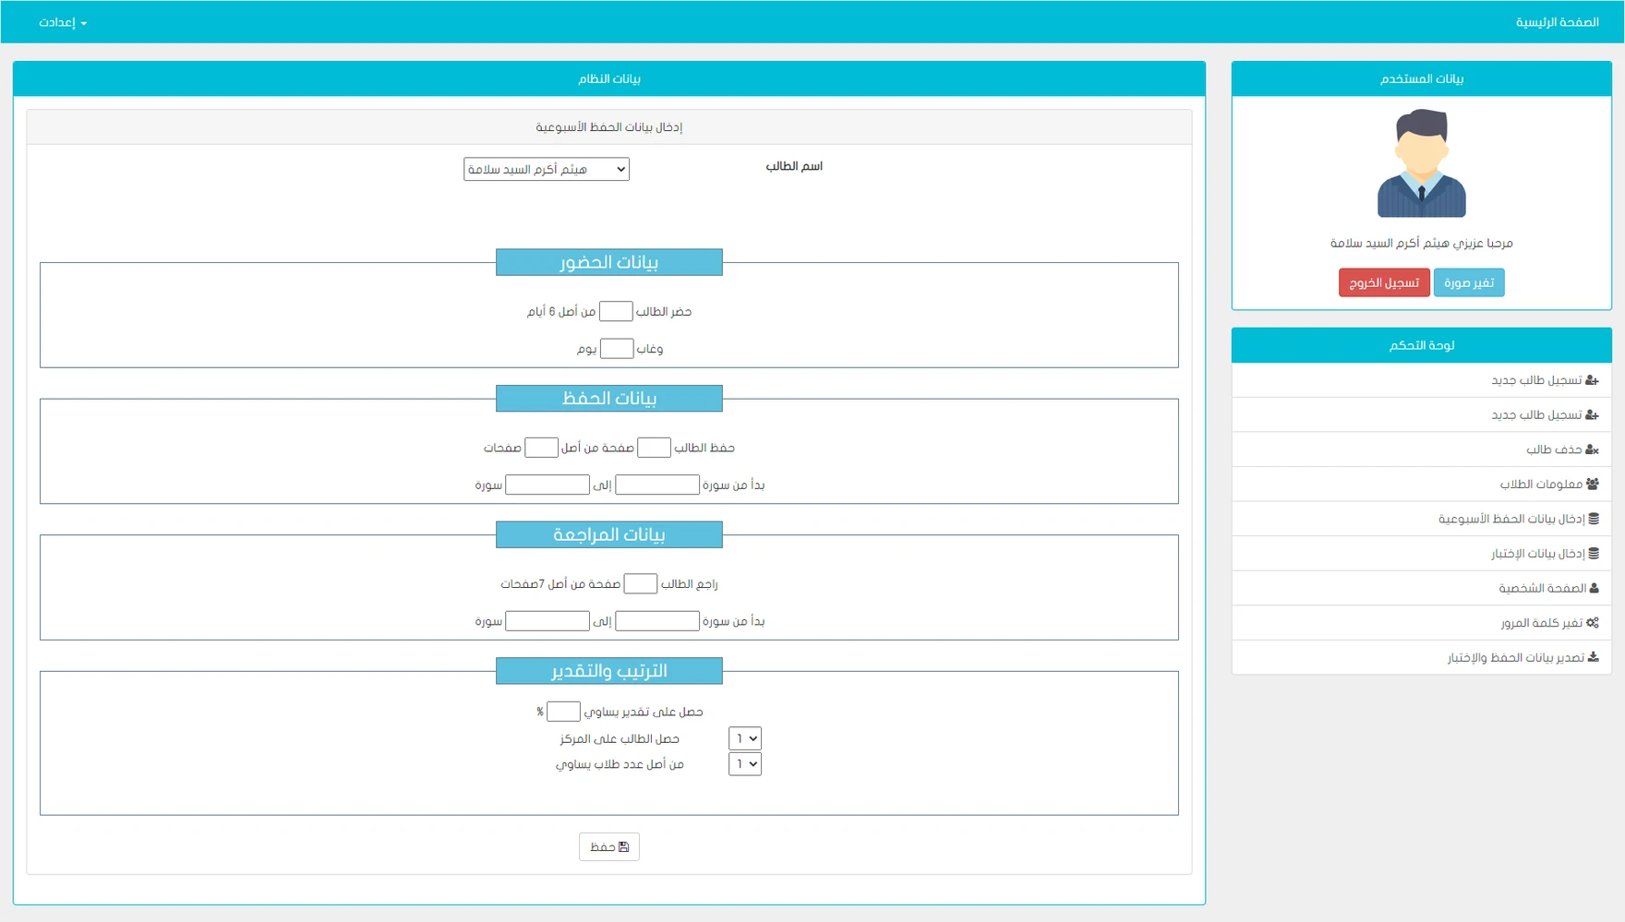The image size is (1625, 922).
Task: Click the إلى surah field in بيانات المراجعة
Action: (x=548, y=621)
